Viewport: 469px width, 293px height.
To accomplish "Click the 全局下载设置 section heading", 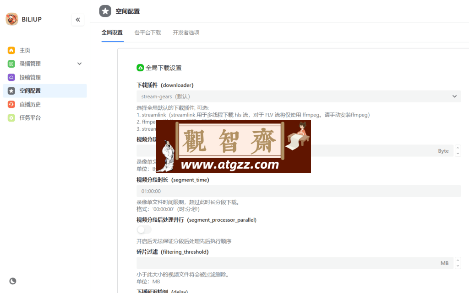I will [164, 68].
